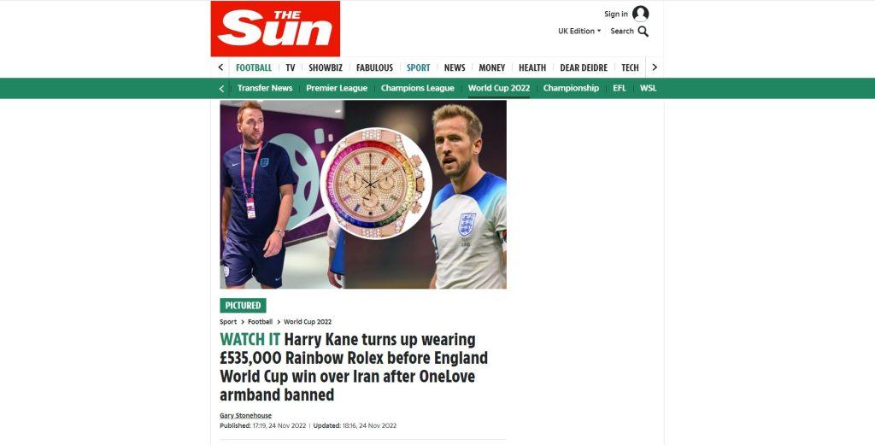The width and height of the screenshot is (875, 445).
Task: Click The Sun logo
Action: point(275,28)
